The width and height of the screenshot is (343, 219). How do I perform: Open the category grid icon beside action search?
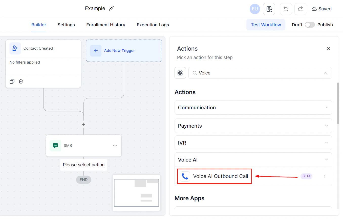(x=180, y=73)
